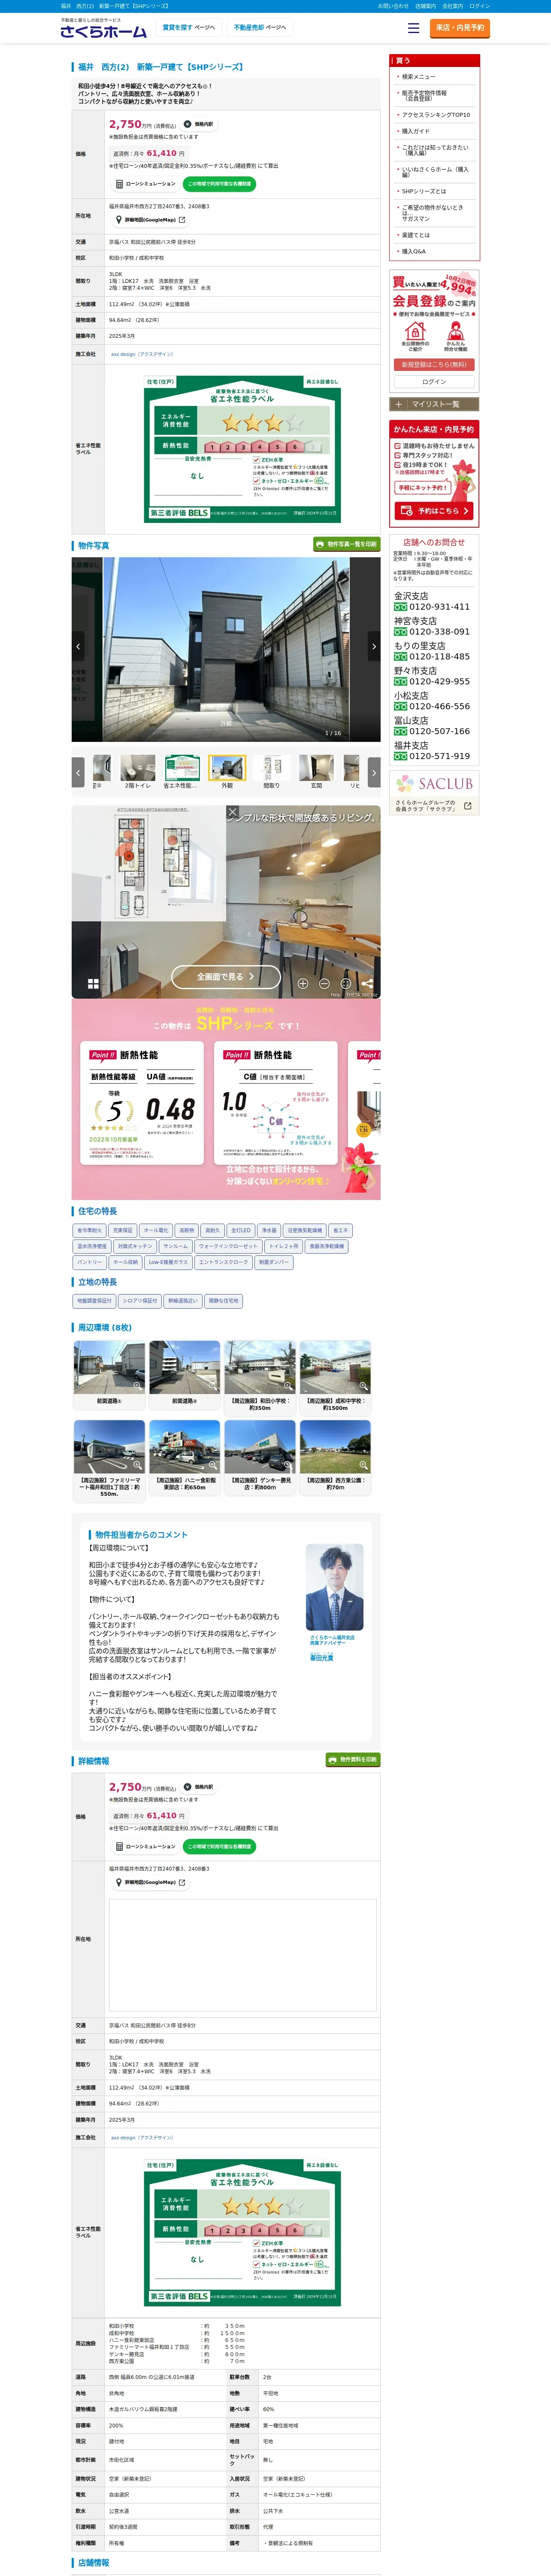The width and height of the screenshot is (551, 2576).
Task: Open the 賃貸を探す page tab
Action: pos(189,28)
